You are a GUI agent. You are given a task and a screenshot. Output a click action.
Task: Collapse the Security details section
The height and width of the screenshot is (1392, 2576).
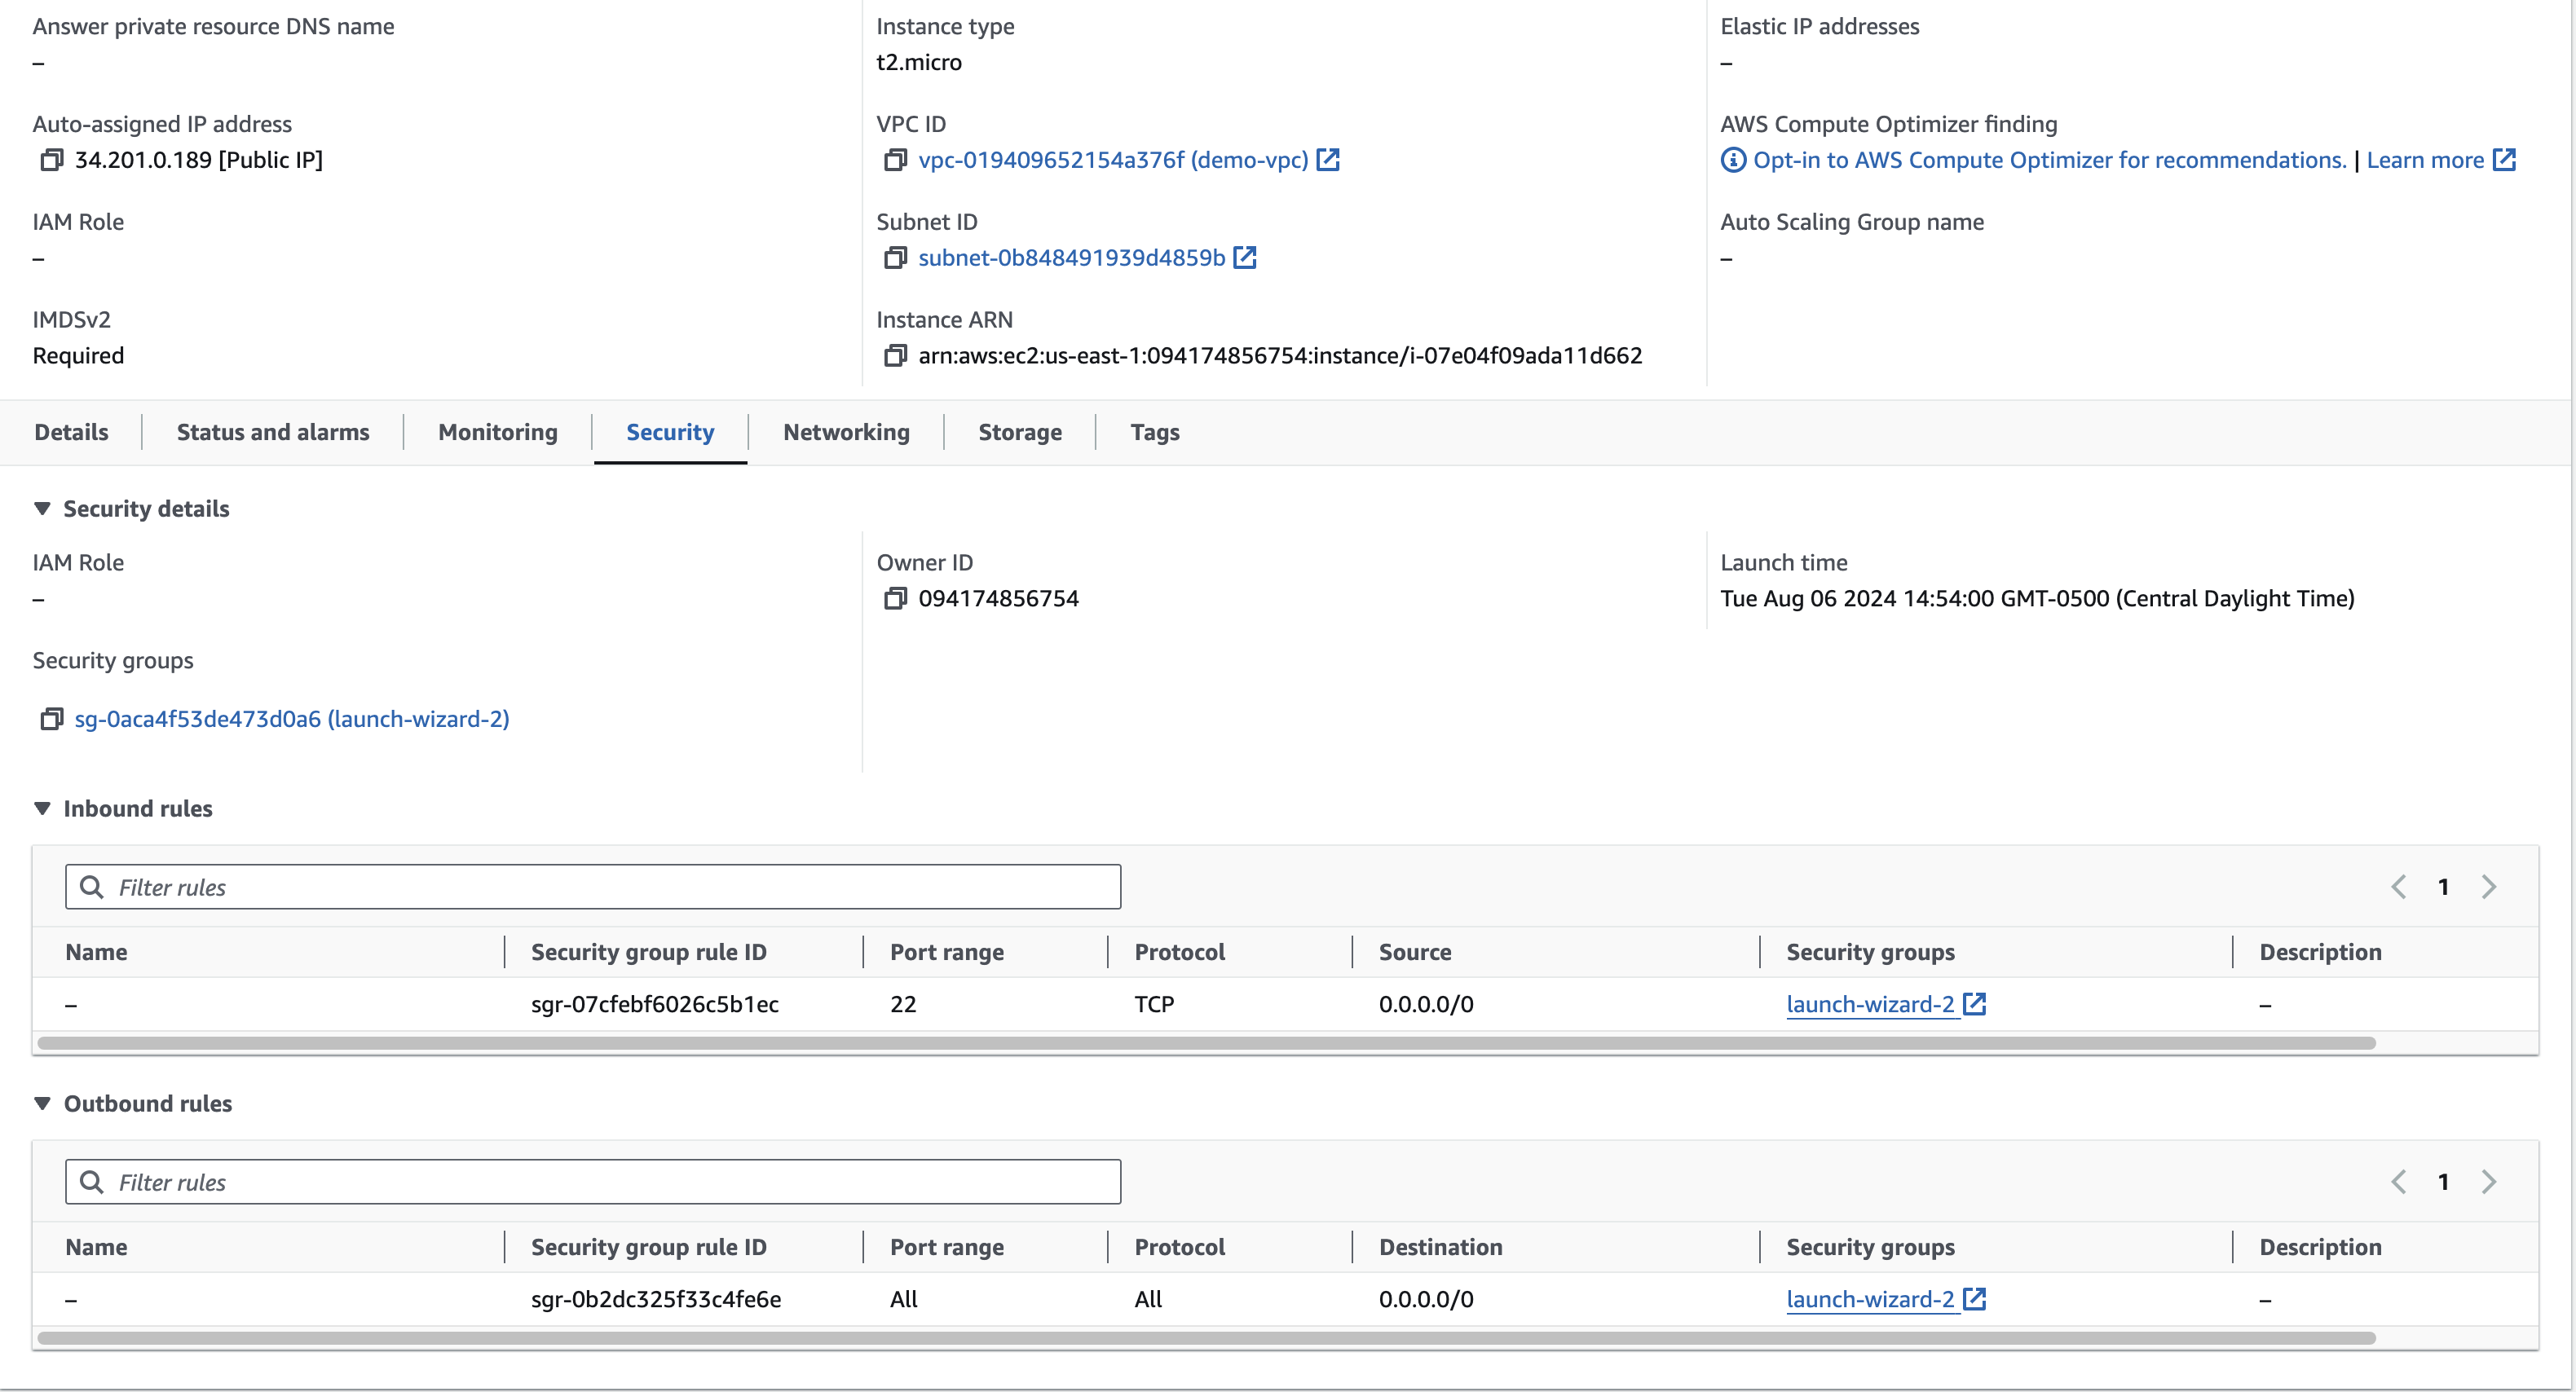click(x=42, y=508)
